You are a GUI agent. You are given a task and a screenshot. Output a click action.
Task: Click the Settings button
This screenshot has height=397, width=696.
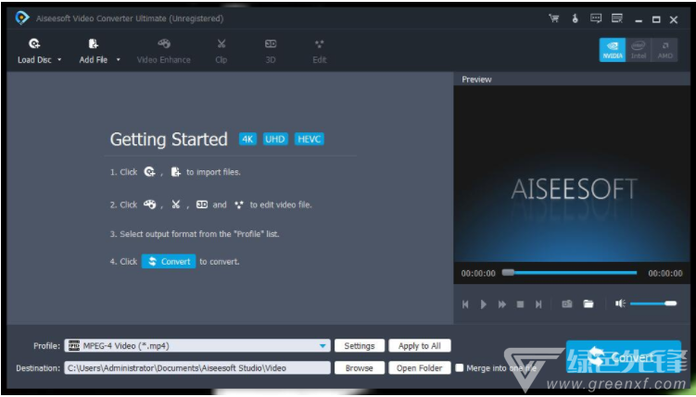(x=359, y=346)
